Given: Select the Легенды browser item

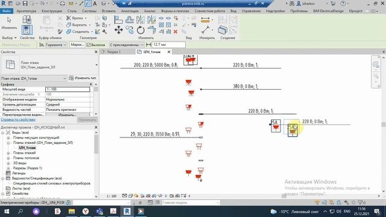Looking at the screenshot, I should [x=19, y=173].
